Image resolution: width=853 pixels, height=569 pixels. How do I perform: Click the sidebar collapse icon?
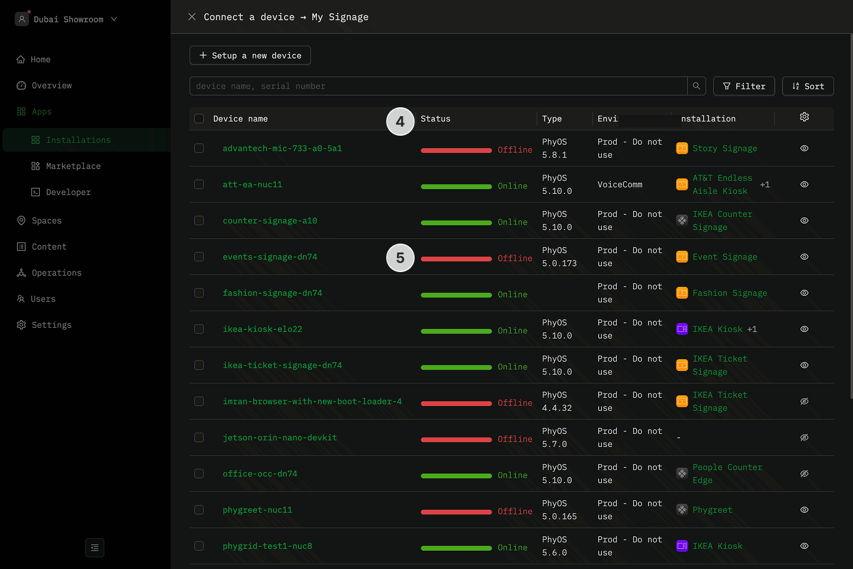pos(95,548)
